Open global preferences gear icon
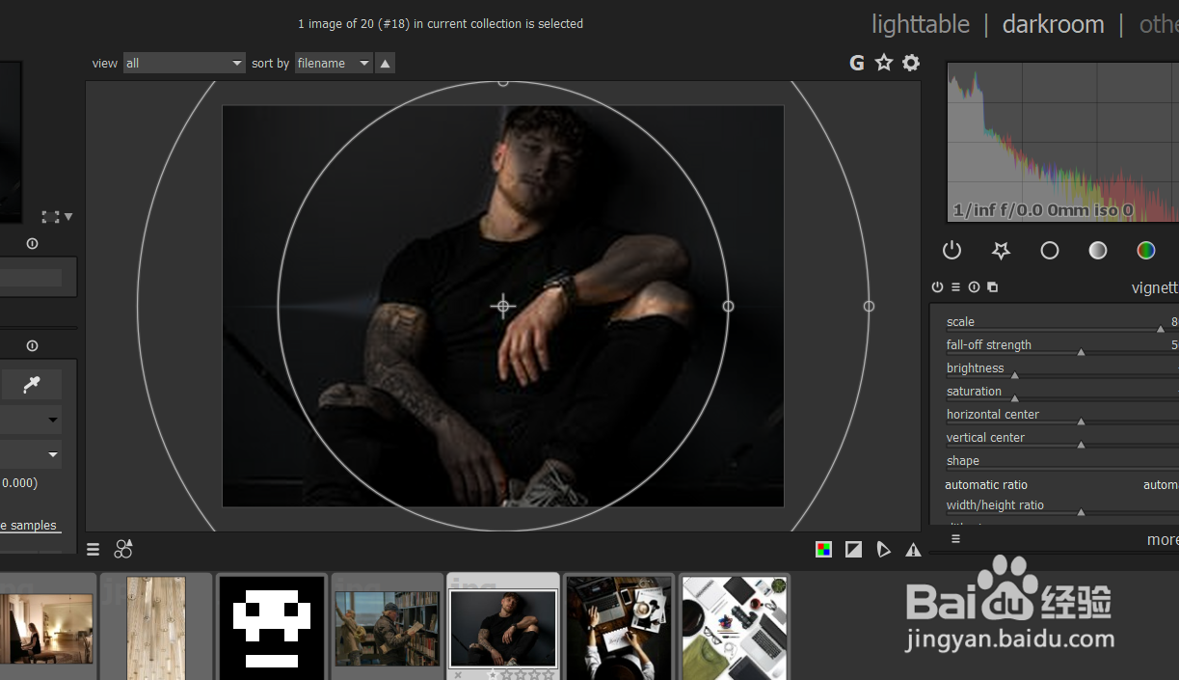This screenshot has width=1179, height=680. pyautogui.click(x=910, y=63)
